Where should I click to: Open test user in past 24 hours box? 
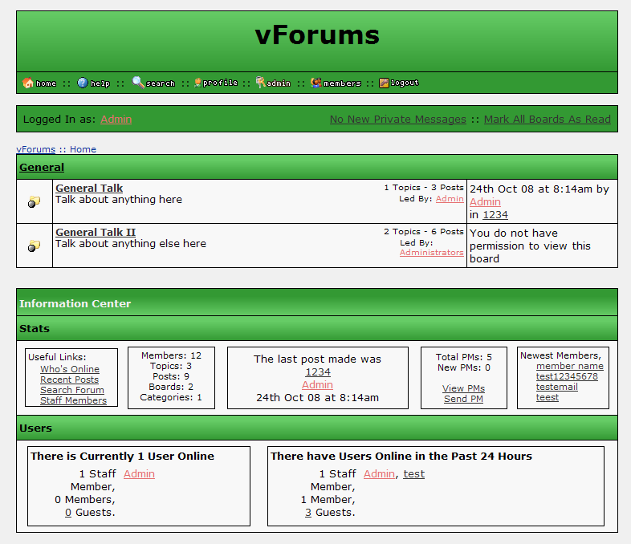(x=414, y=473)
